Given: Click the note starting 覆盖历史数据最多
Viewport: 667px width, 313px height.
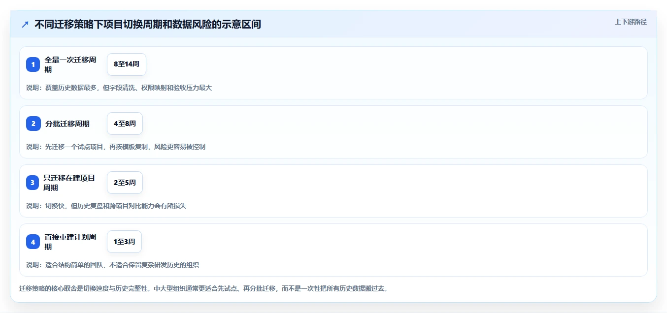Looking at the screenshot, I should pyautogui.click(x=119, y=88).
